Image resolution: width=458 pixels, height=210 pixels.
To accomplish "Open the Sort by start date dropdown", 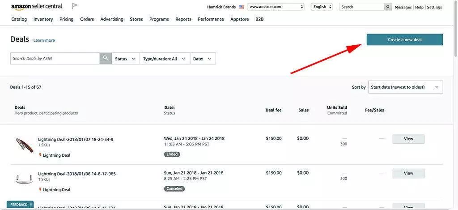I will [x=405, y=87].
